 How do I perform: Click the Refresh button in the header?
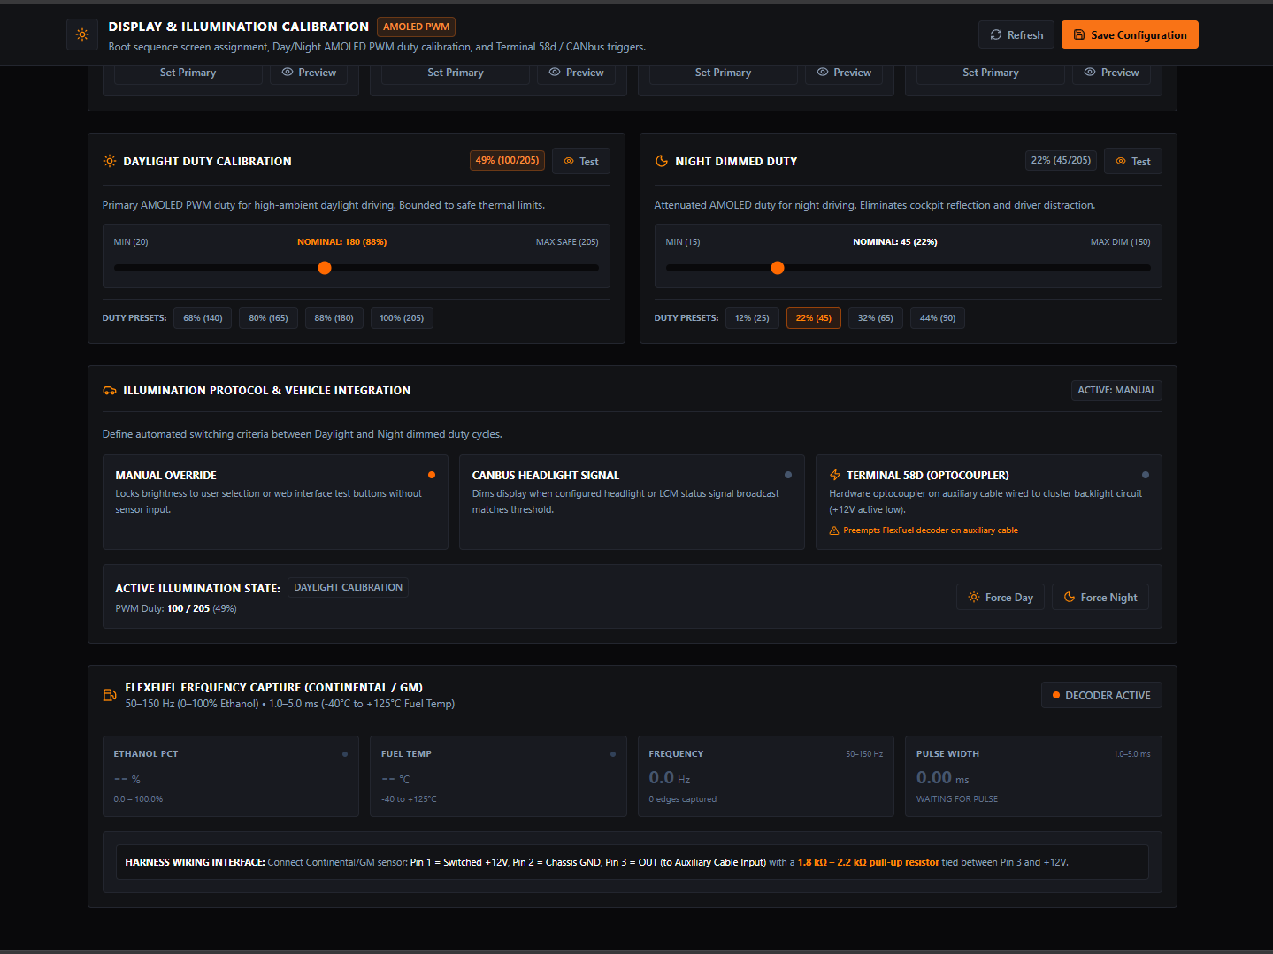1016,34
